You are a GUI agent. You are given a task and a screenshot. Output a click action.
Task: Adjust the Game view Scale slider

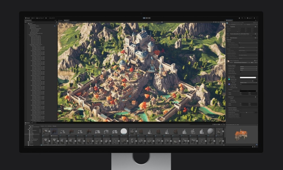(93, 22)
